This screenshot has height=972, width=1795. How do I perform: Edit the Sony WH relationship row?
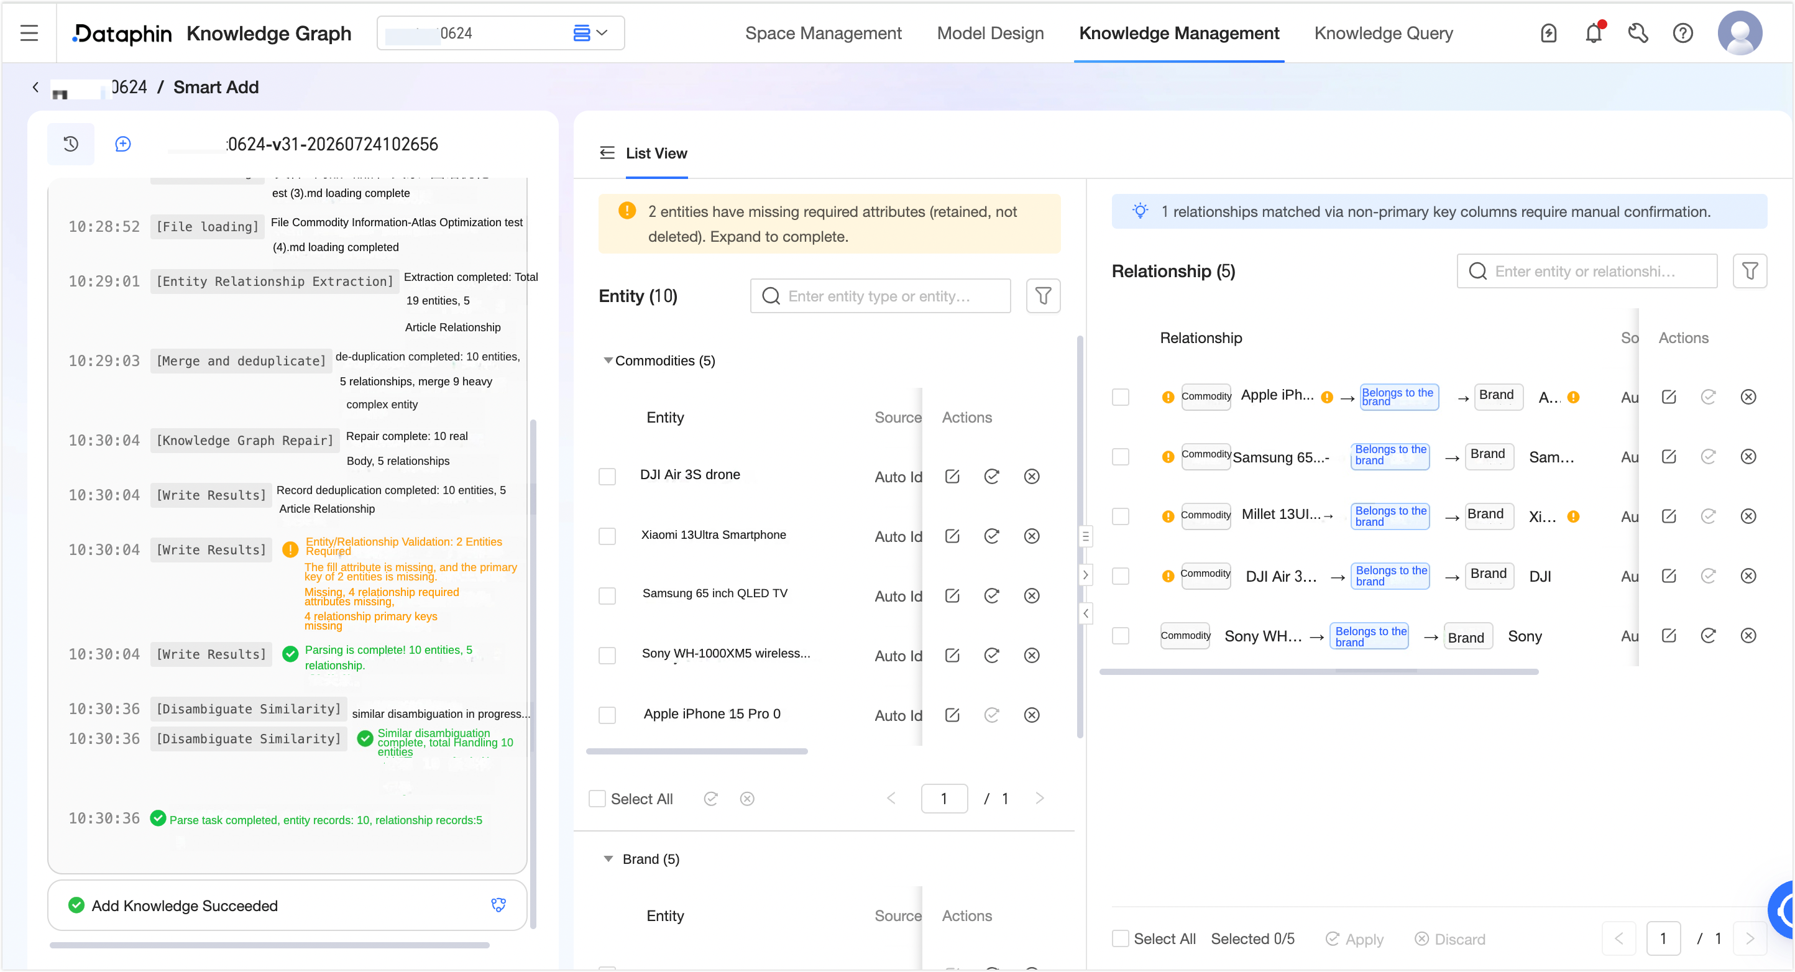pyautogui.click(x=1669, y=635)
